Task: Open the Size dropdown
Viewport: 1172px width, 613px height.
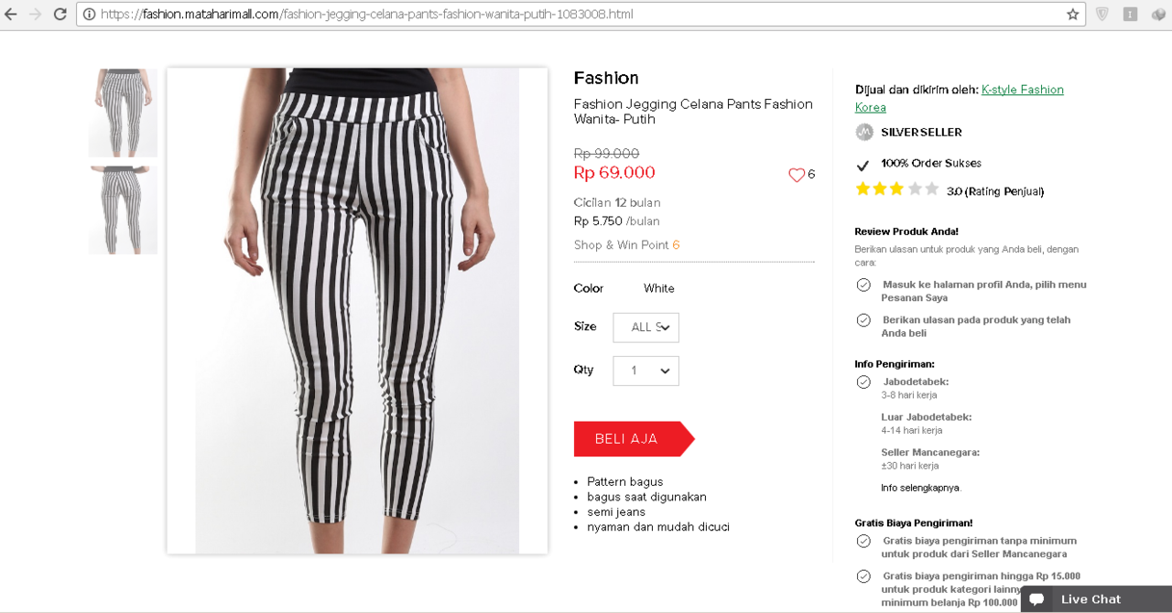Action: [x=646, y=328]
